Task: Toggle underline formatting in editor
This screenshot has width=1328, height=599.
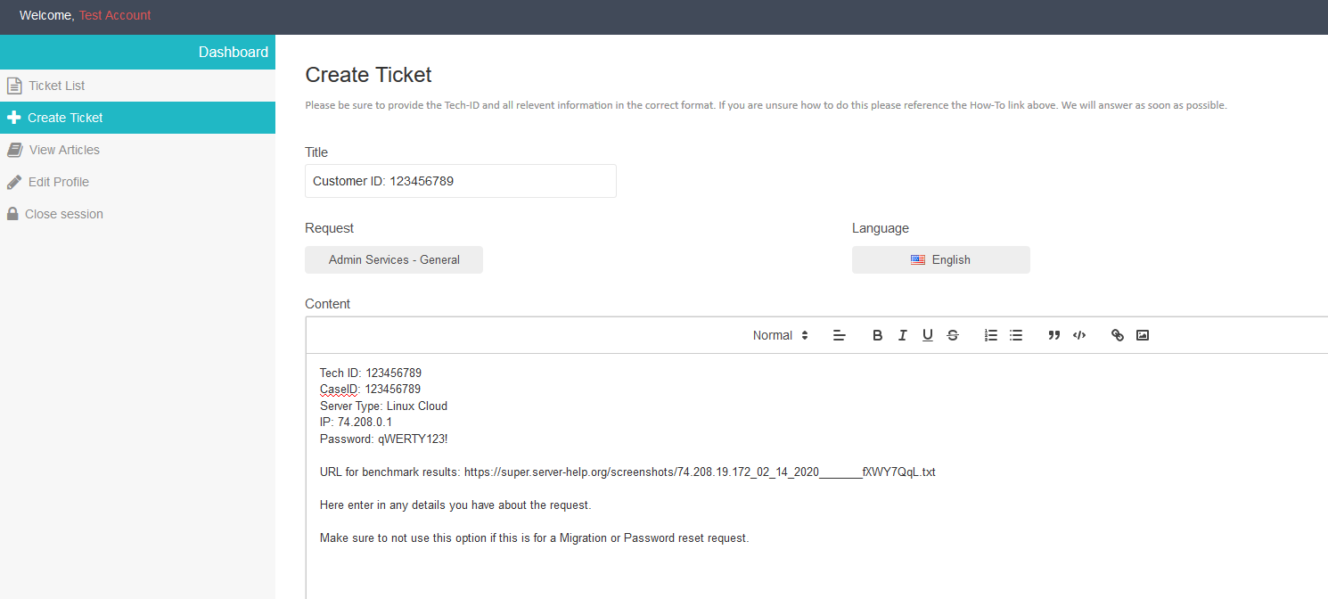Action: tap(927, 335)
